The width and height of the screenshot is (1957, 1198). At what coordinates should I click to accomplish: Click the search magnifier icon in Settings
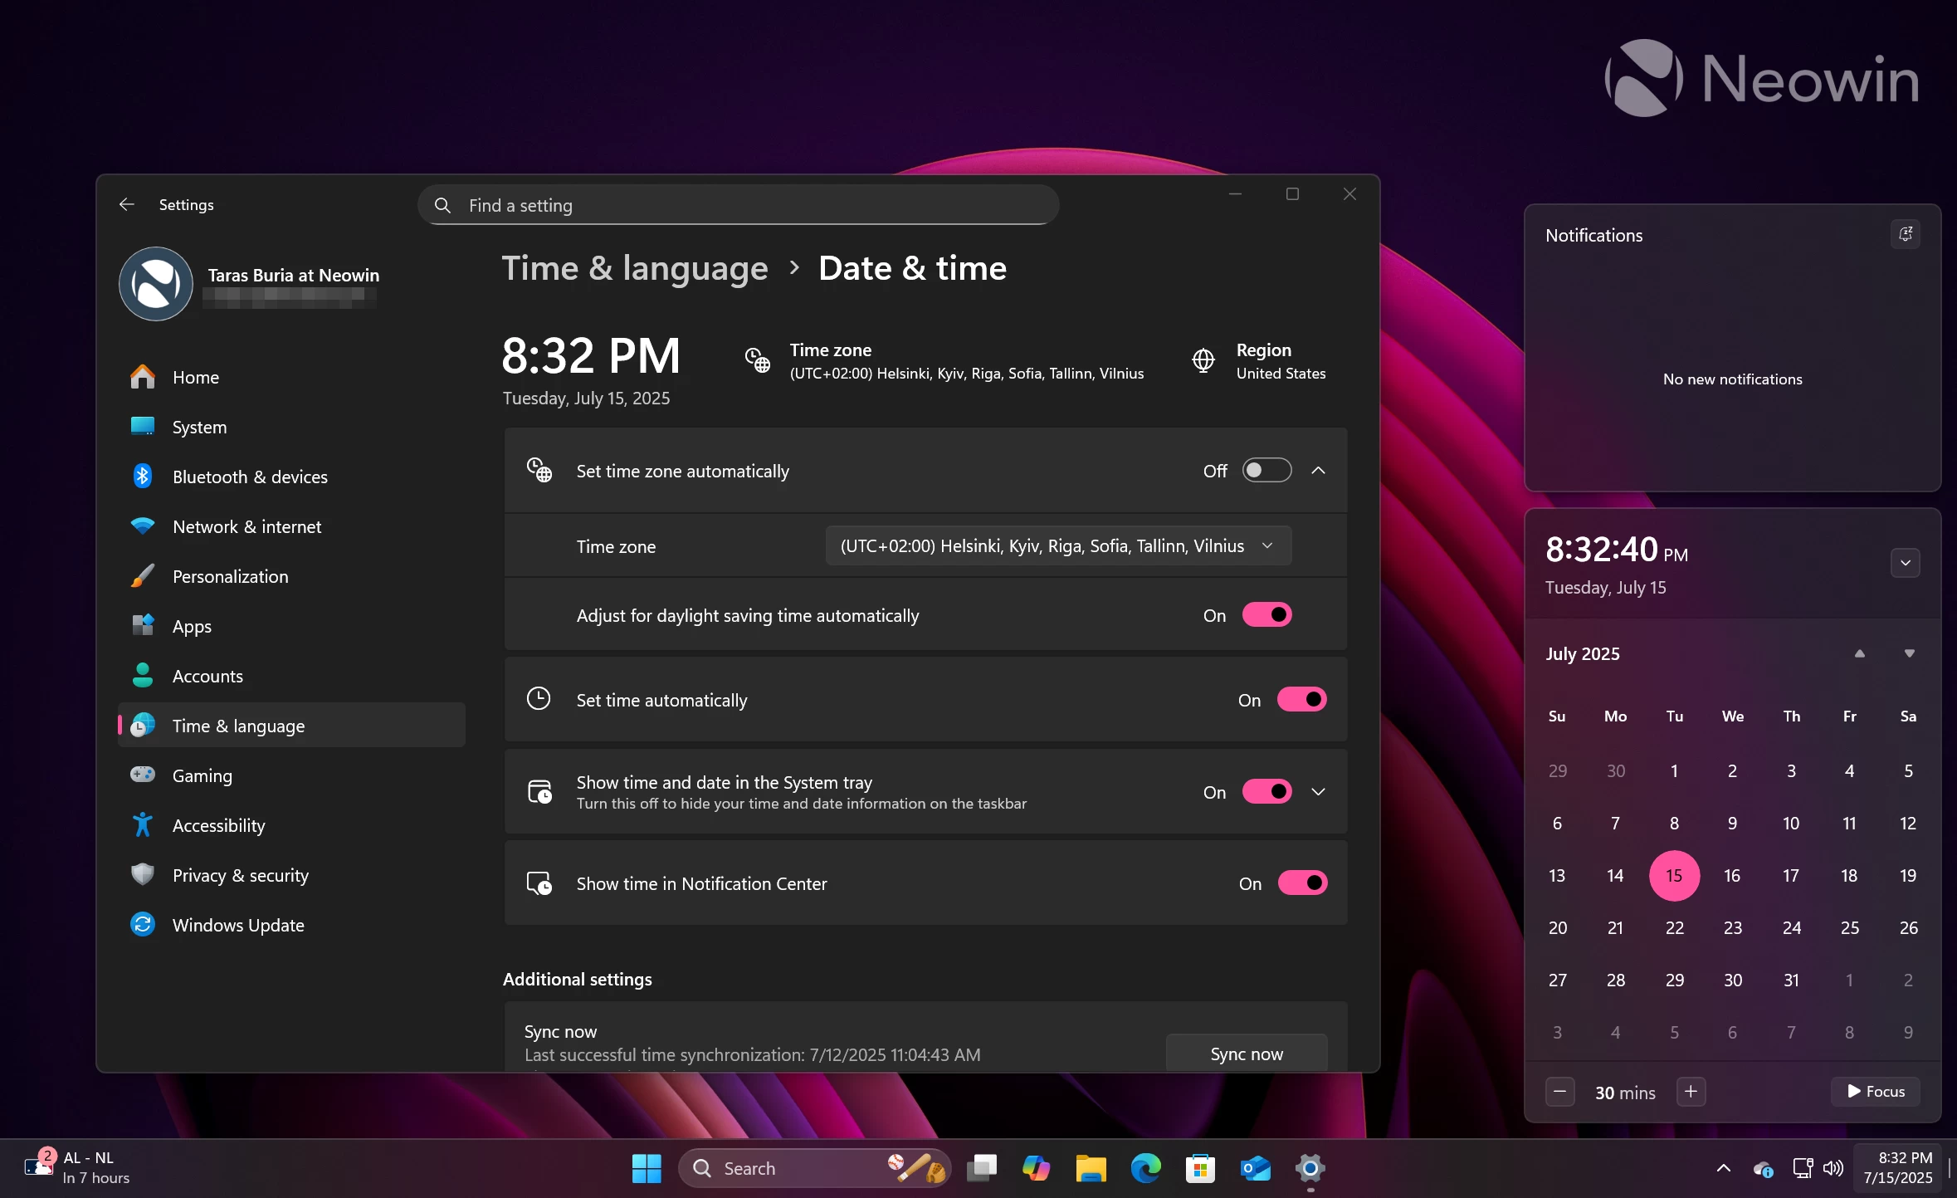442,205
